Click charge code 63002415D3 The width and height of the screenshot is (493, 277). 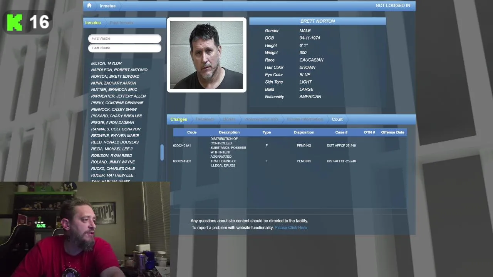(182, 161)
